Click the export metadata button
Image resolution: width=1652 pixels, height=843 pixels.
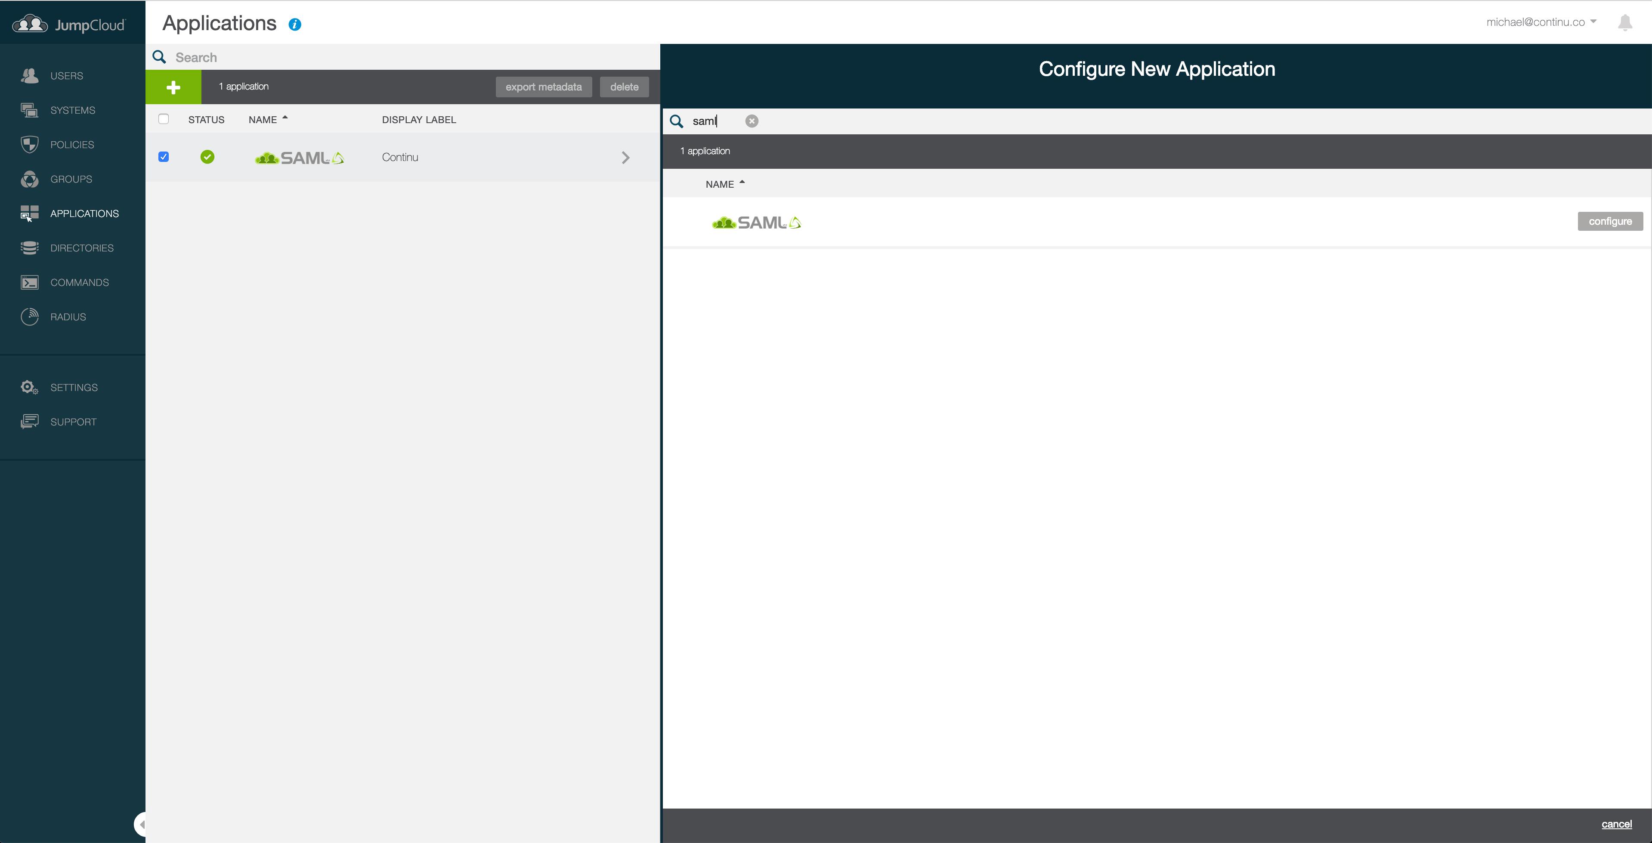point(544,87)
